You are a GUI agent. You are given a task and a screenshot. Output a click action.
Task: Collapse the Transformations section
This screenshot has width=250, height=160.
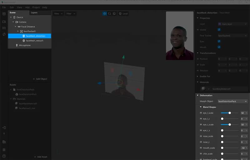[x=198, y=53]
